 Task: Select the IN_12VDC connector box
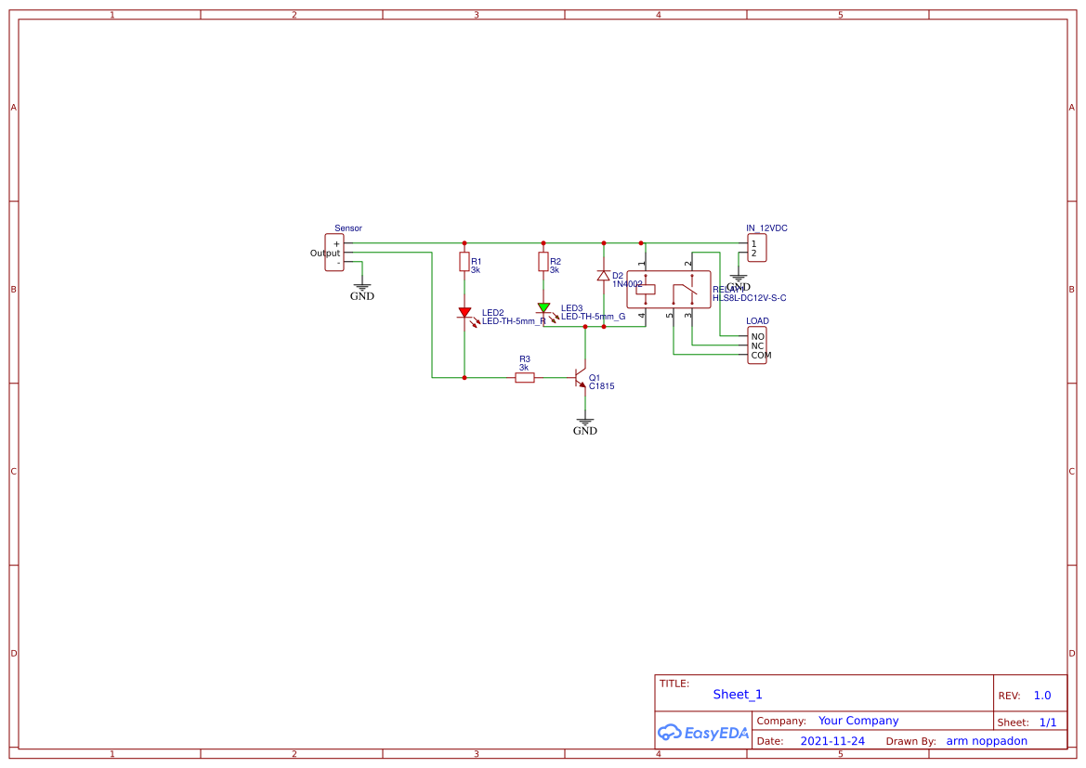pos(757,248)
